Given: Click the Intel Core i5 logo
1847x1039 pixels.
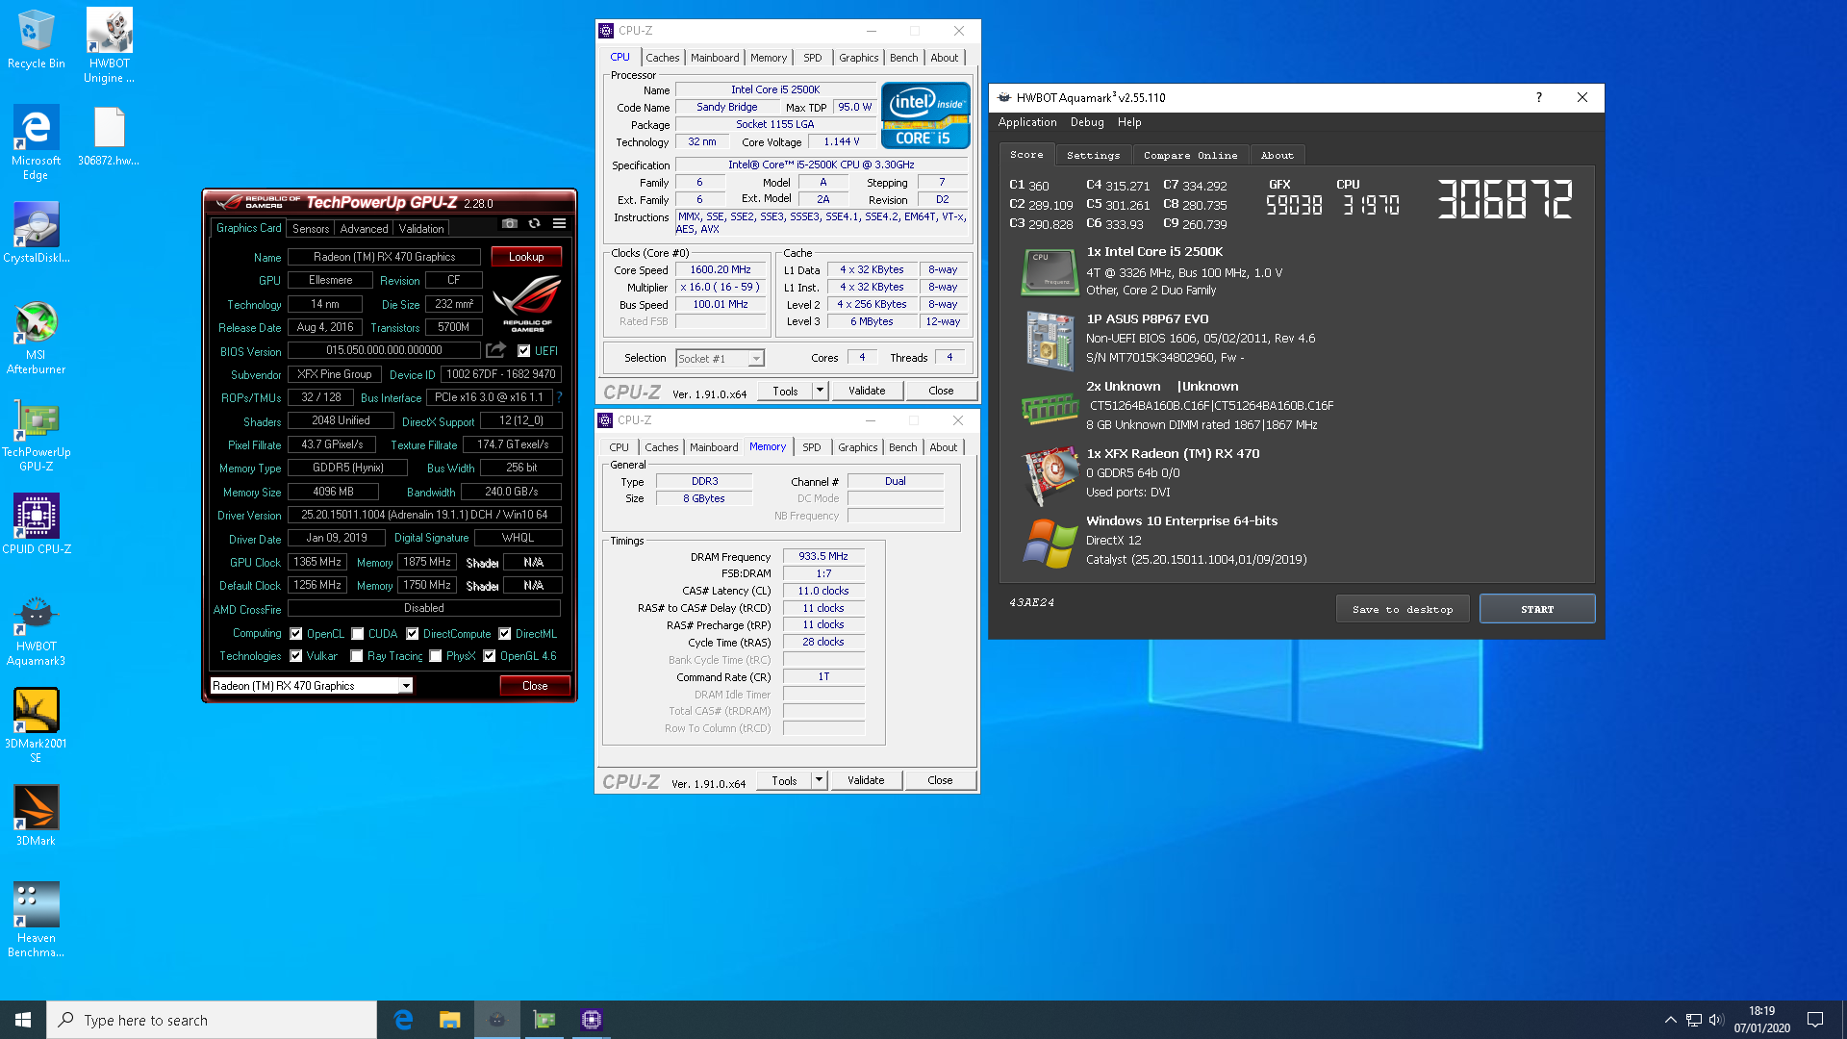Looking at the screenshot, I should point(925,117).
